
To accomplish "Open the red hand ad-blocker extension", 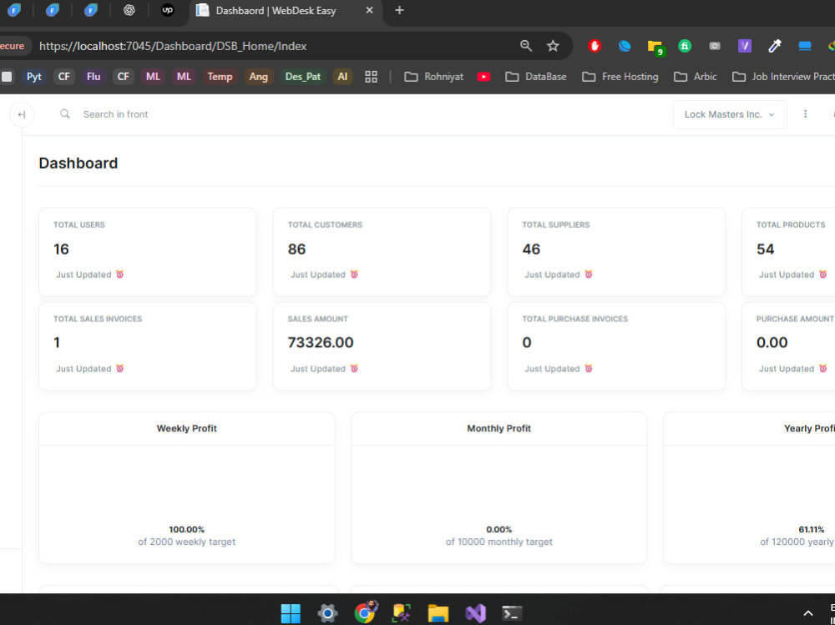I will [595, 47].
